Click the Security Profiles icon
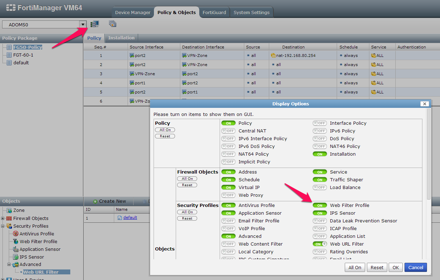This screenshot has width=440, height=280. [9, 226]
